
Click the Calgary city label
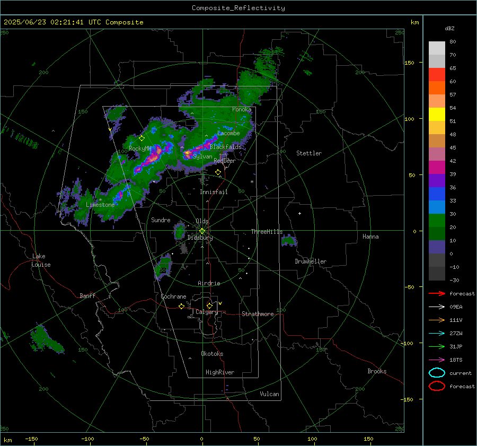click(207, 312)
